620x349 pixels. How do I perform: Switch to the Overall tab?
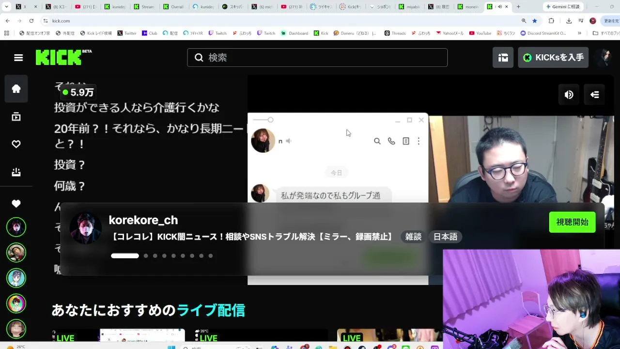coord(173,7)
